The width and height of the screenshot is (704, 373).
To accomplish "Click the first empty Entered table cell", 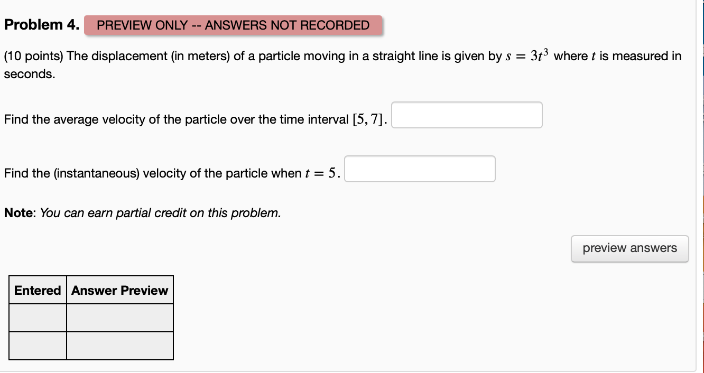I will tap(38, 318).
